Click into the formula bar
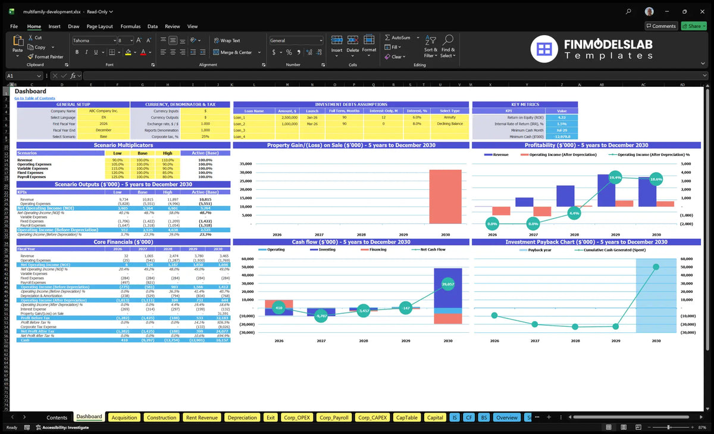Image resolution: width=714 pixels, height=434 pixels. 396,76
